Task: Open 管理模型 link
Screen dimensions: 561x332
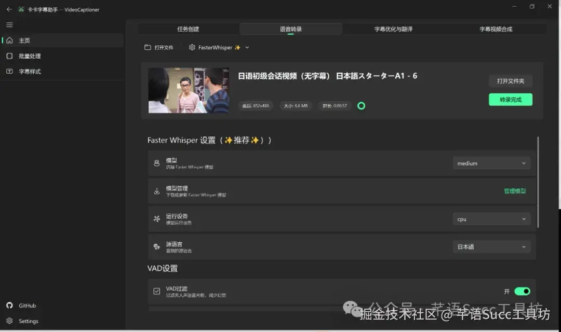Action: [515, 191]
